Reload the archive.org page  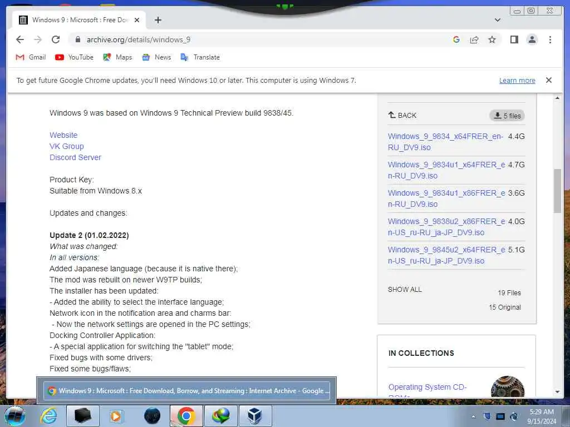56,39
